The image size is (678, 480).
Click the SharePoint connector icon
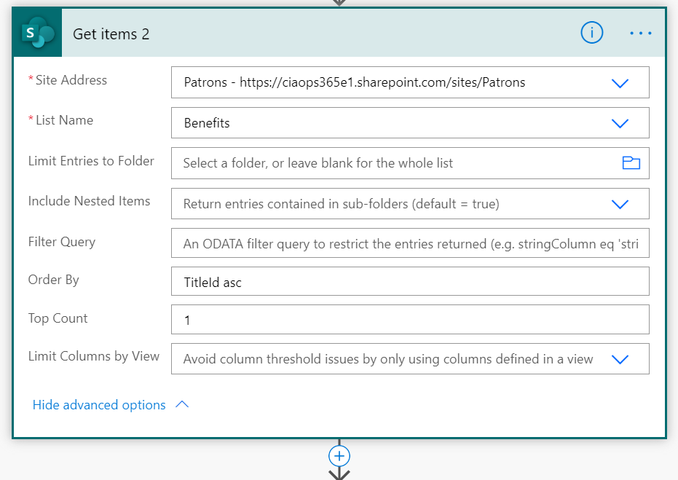point(37,34)
